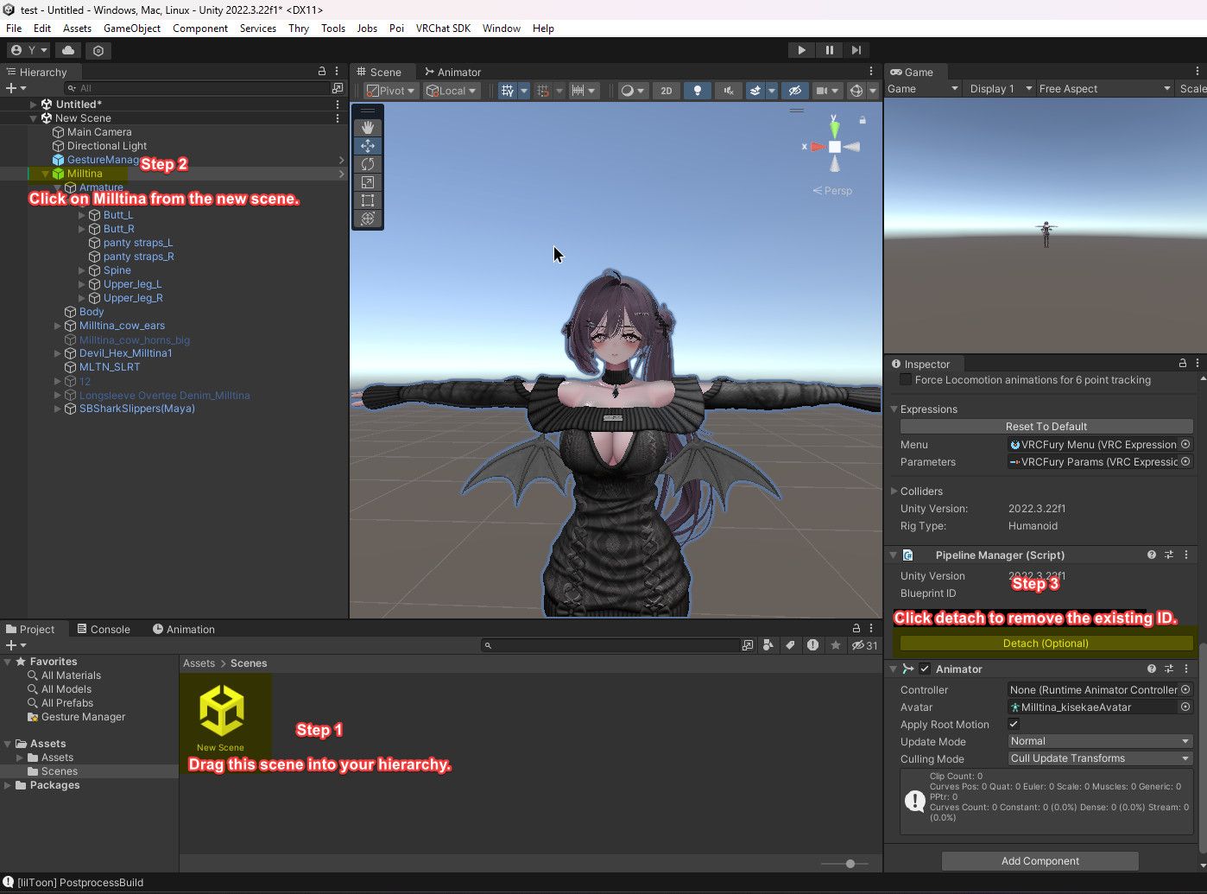Toggle grid visibility icon in Scene
Image resolution: width=1207 pixels, height=894 pixels.
click(507, 91)
